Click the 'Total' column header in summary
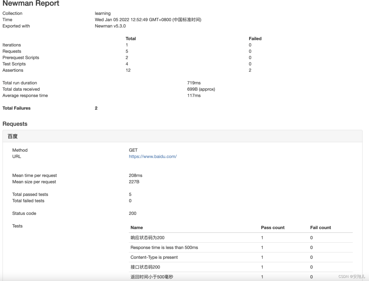Image resolution: width=369 pixels, height=281 pixels. click(x=131, y=39)
